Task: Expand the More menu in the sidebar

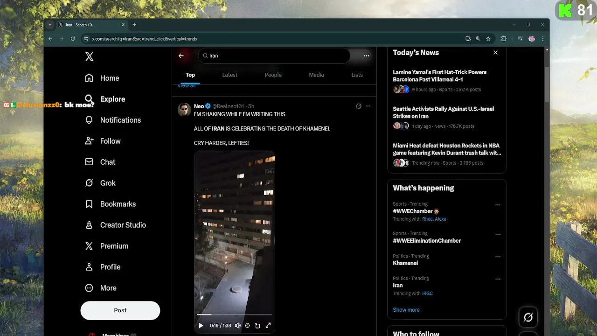Action: (100, 288)
